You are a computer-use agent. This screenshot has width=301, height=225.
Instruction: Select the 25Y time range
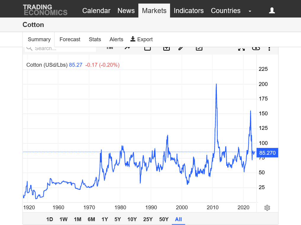148,219
